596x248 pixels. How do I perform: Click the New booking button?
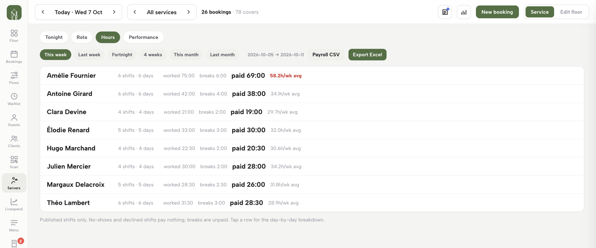497,12
